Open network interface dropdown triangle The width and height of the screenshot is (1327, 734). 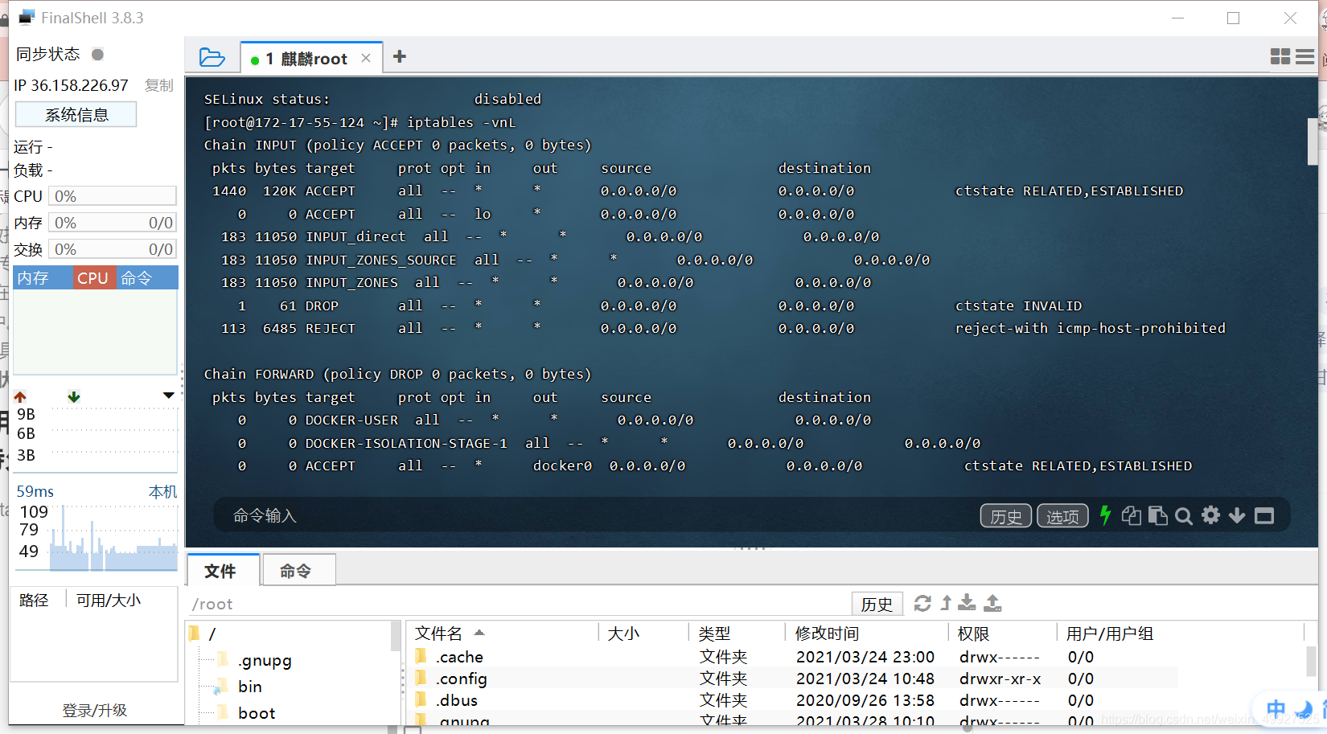coord(168,396)
